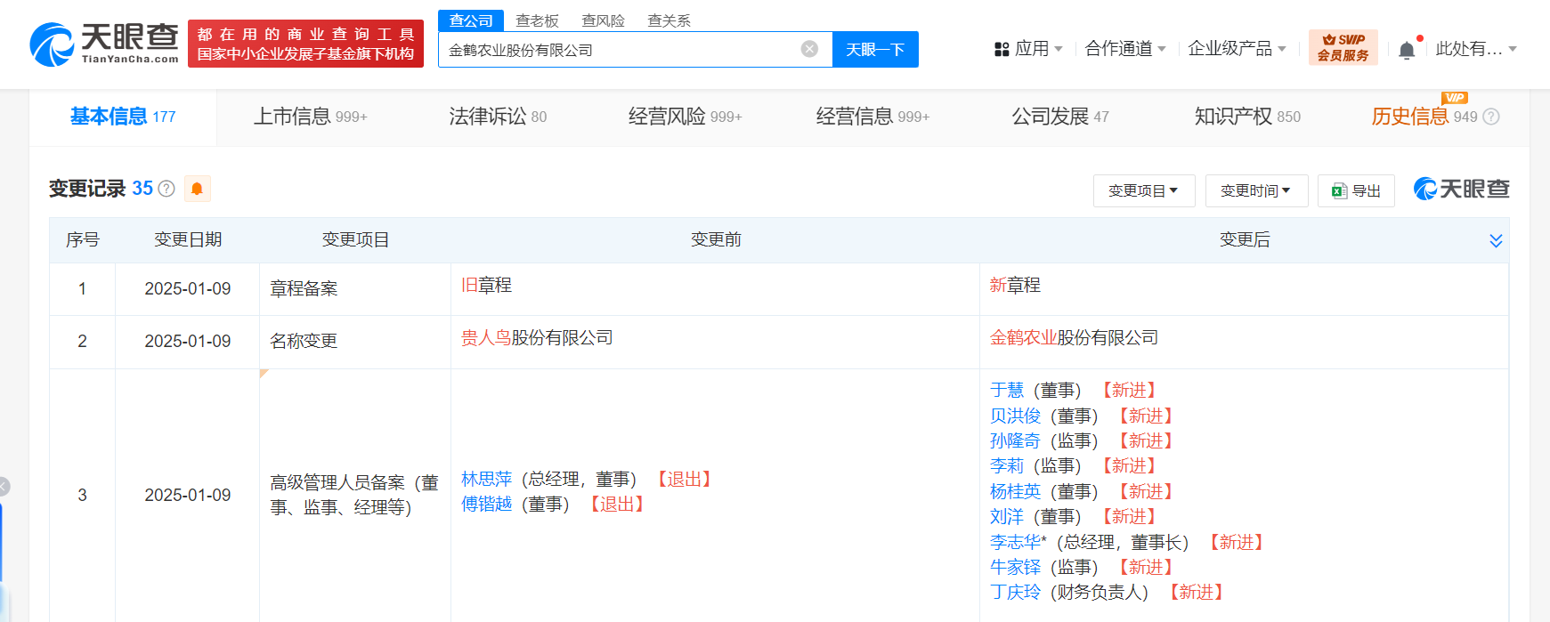Click the apps grid icon

[1002, 49]
